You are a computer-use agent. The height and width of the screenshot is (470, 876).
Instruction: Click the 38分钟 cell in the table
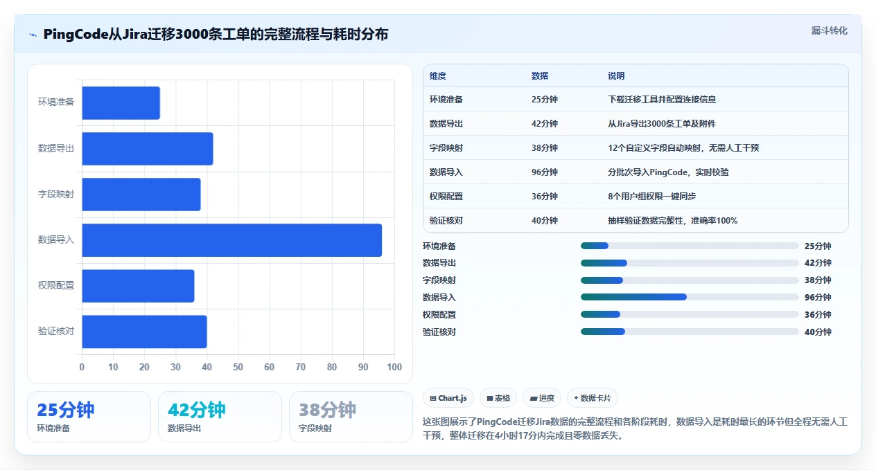544,148
